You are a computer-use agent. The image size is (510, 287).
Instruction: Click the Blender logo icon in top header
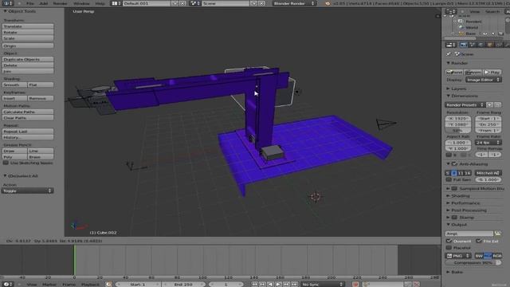tap(328, 3)
